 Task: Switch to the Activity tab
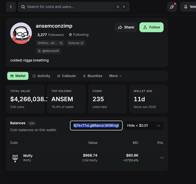42,76
